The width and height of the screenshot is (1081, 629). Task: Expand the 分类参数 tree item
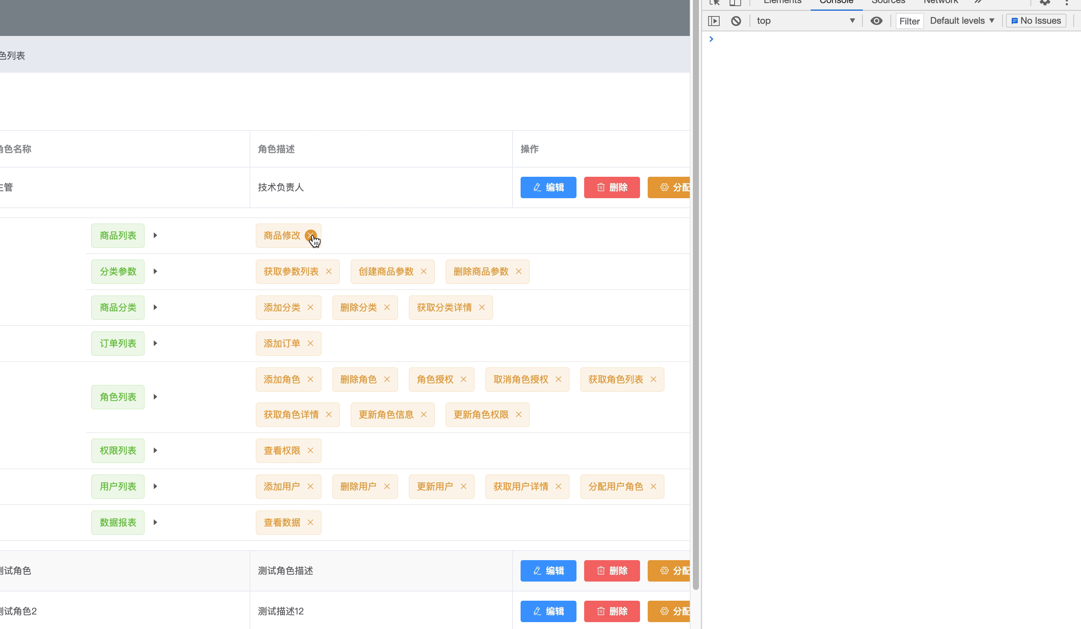click(155, 271)
